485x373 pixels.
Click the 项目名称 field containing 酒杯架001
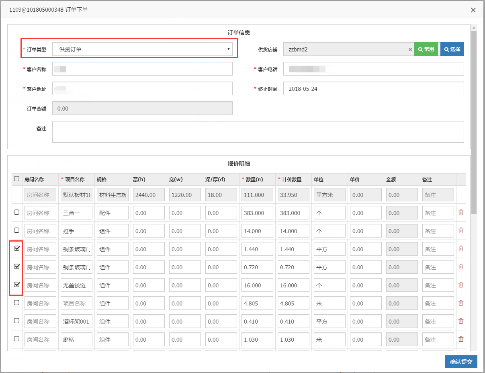pyautogui.click(x=76, y=322)
